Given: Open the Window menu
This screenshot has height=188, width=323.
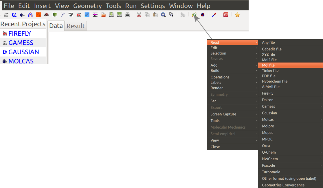Looking at the screenshot, I should click(181, 6).
